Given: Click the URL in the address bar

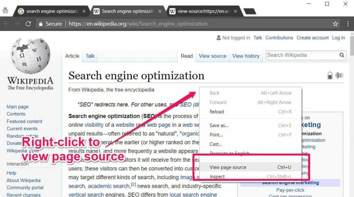Looking at the screenshot, I should tap(138, 24).
